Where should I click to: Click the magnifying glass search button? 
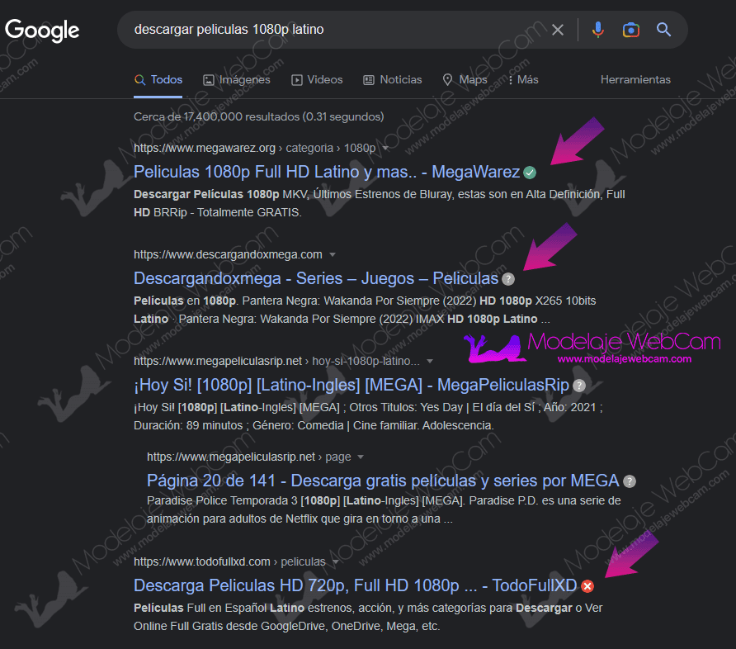[x=664, y=30]
